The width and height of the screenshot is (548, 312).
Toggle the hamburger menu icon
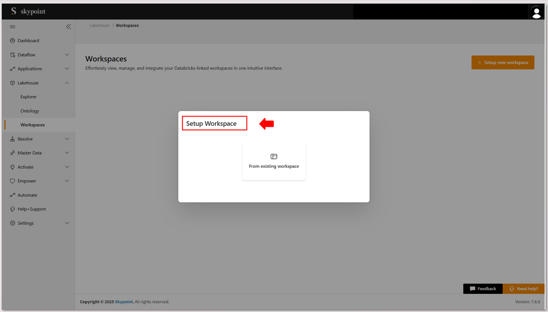click(13, 27)
